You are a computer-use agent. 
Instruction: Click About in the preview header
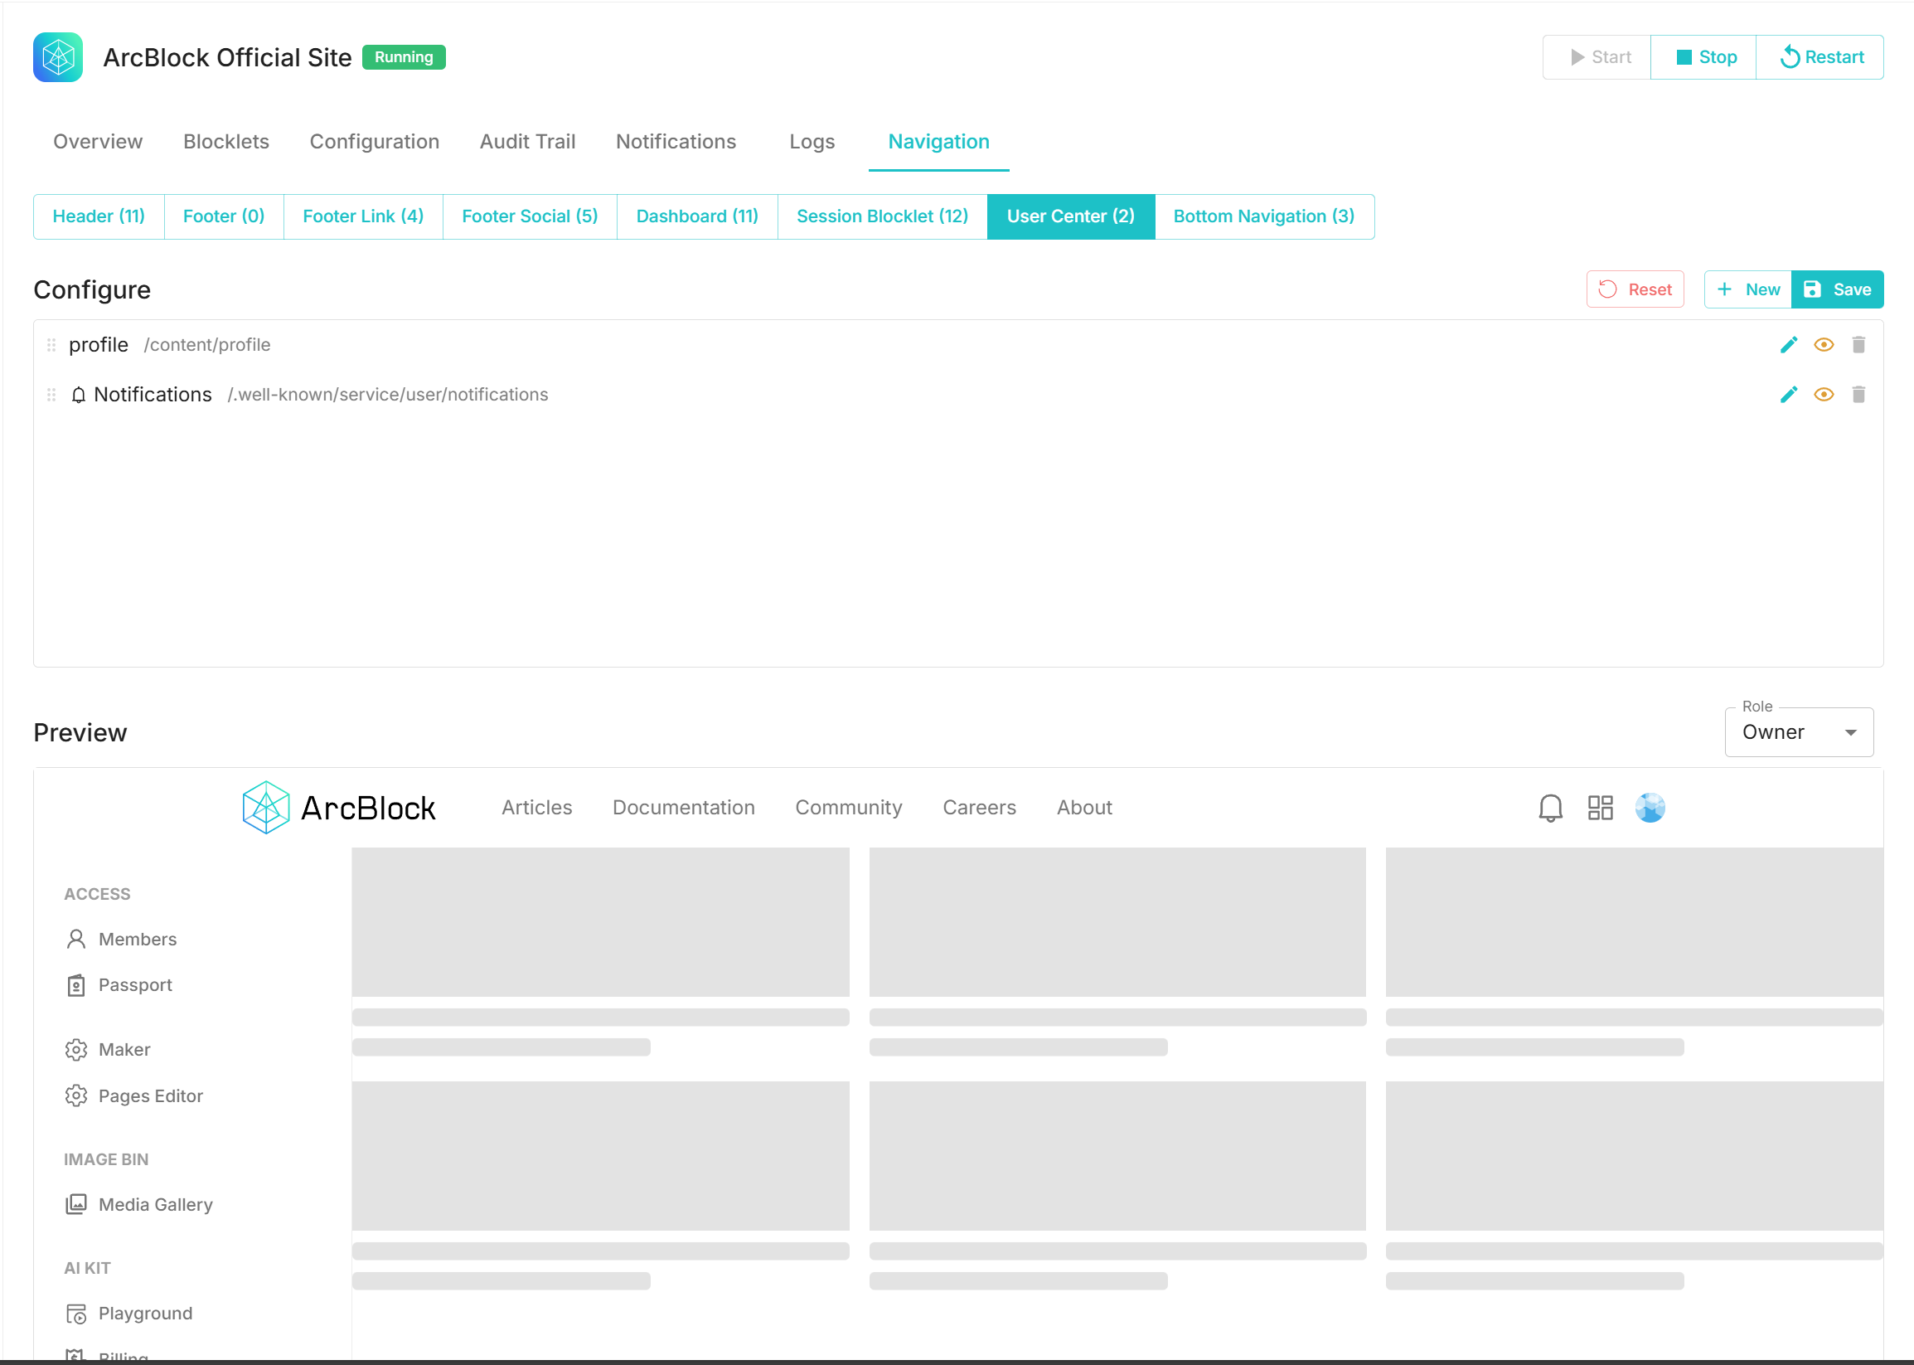[x=1085, y=808]
